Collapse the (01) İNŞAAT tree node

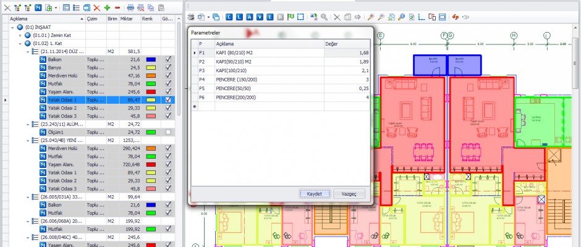tap(13, 27)
